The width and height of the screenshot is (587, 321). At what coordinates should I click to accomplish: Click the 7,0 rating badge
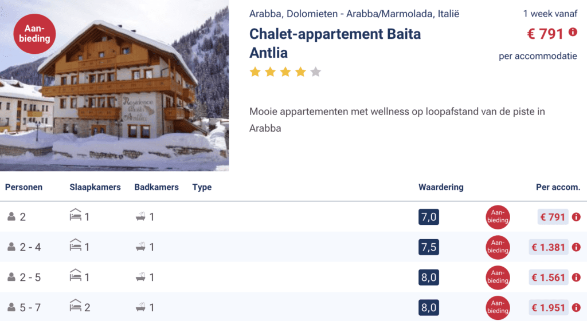coord(428,217)
